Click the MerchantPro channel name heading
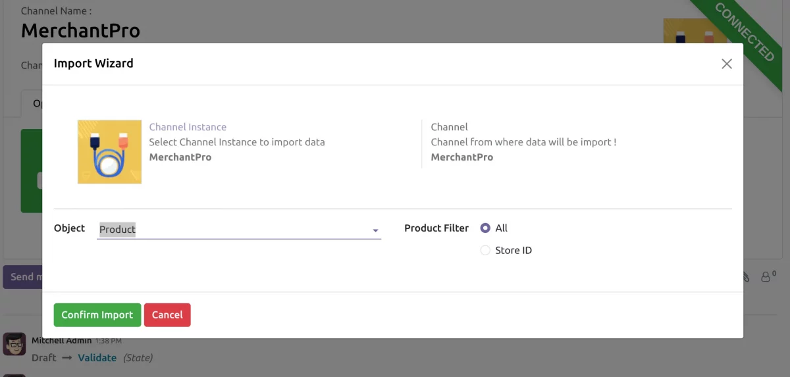The height and width of the screenshot is (377, 790). [80, 30]
